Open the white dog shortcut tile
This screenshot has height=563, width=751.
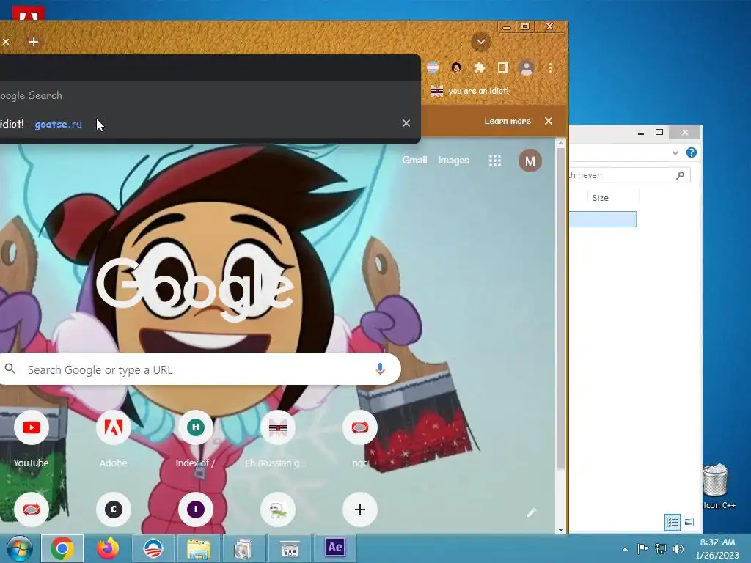coord(278,509)
